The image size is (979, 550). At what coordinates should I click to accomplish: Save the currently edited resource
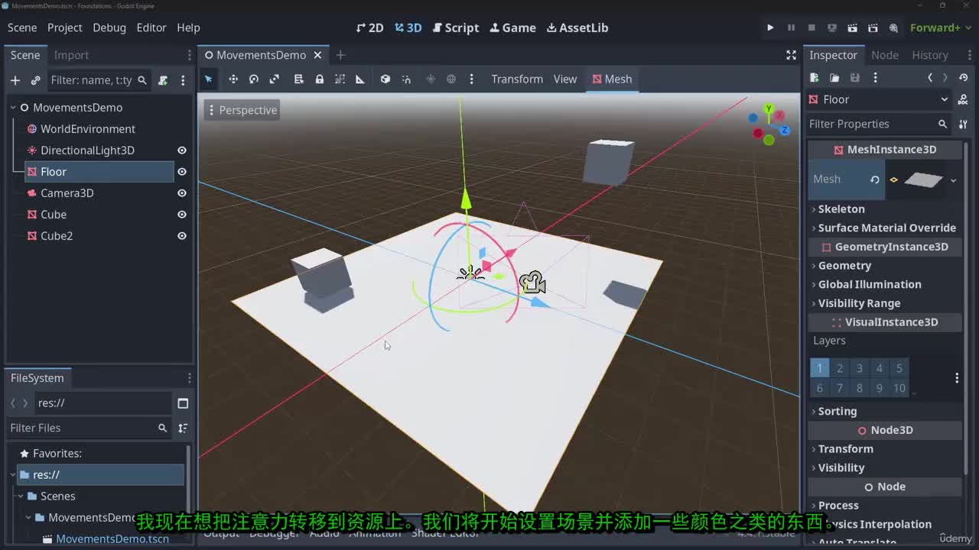point(855,78)
